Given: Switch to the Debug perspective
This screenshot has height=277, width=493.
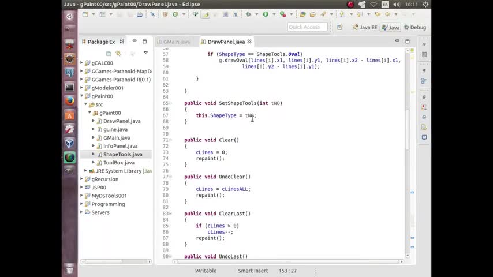Looking at the screenshot, I should click(414, 27).
